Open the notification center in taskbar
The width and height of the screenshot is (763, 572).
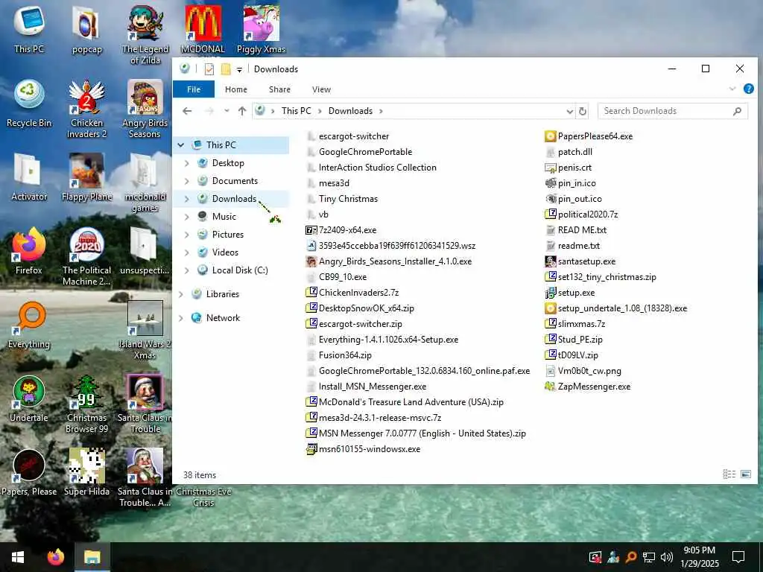(x=738, y=557)
